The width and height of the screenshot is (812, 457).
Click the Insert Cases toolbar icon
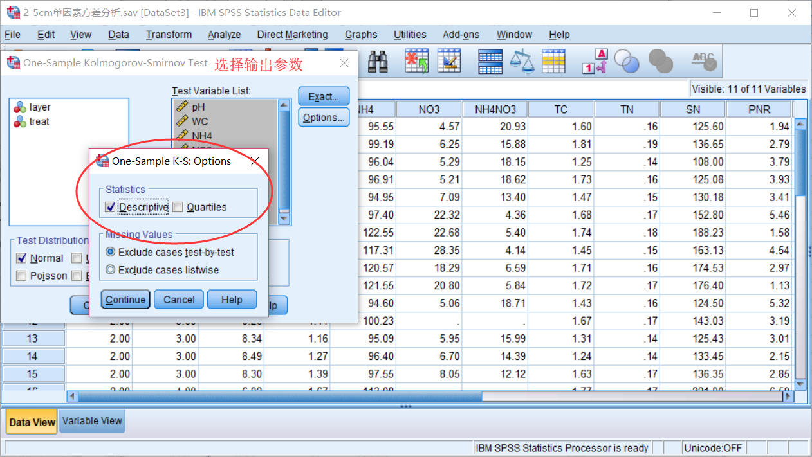(416, 62)
